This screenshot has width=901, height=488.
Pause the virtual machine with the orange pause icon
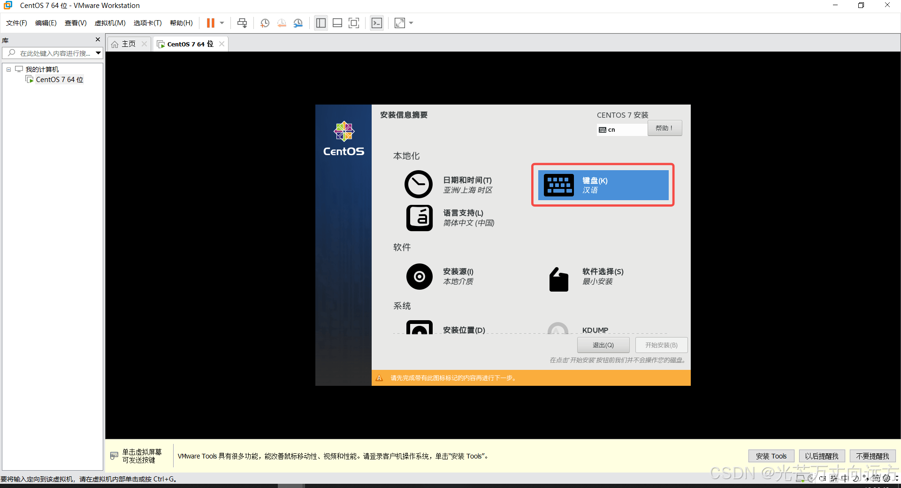[210, 23]
